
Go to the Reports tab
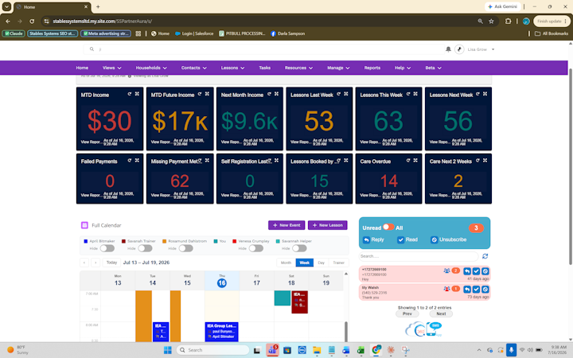click(x=372, y=68)
